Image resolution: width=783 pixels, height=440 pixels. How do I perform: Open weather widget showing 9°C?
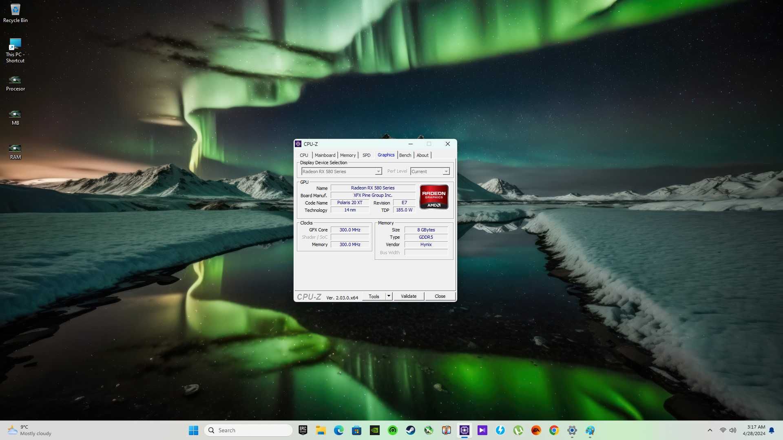click(x=29, y=430)
